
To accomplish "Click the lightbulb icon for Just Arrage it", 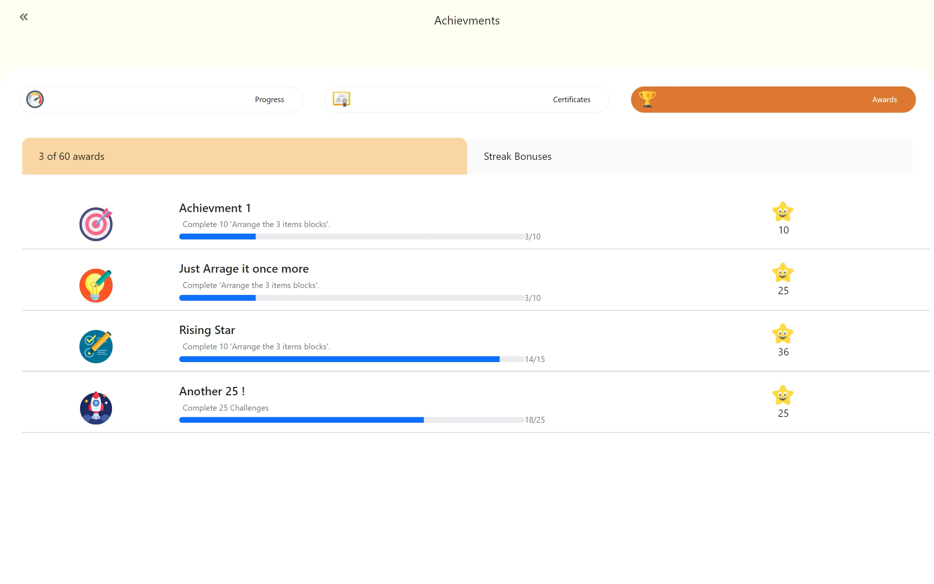I will (96, 285).
